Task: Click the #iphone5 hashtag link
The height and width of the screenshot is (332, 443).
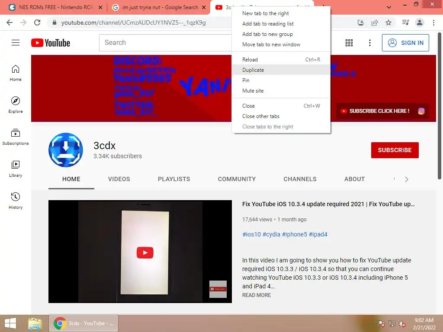Action: tap(294, 234)
